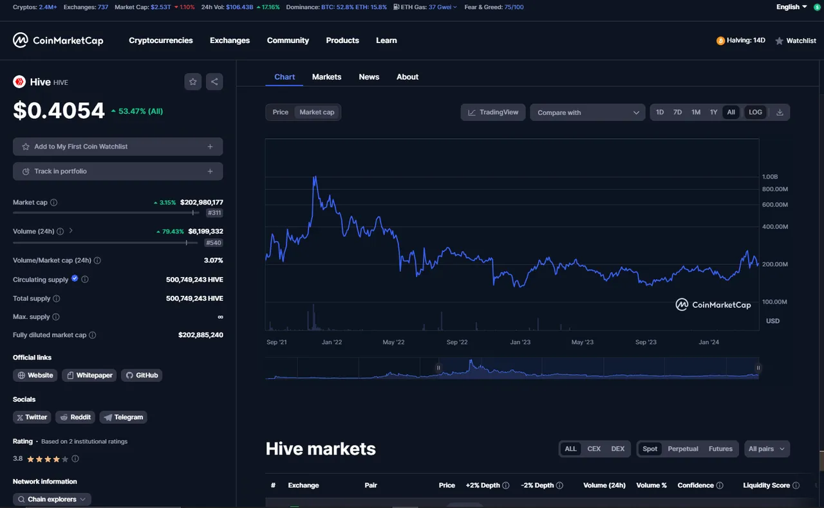Click info icon beside Max. supply
This screenshot has height=508, width=824.
click(x=55, y=317)
